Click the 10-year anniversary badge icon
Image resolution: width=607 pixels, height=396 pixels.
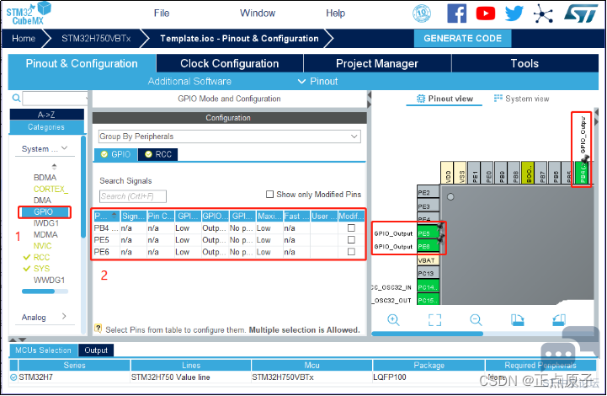[422, 13]
